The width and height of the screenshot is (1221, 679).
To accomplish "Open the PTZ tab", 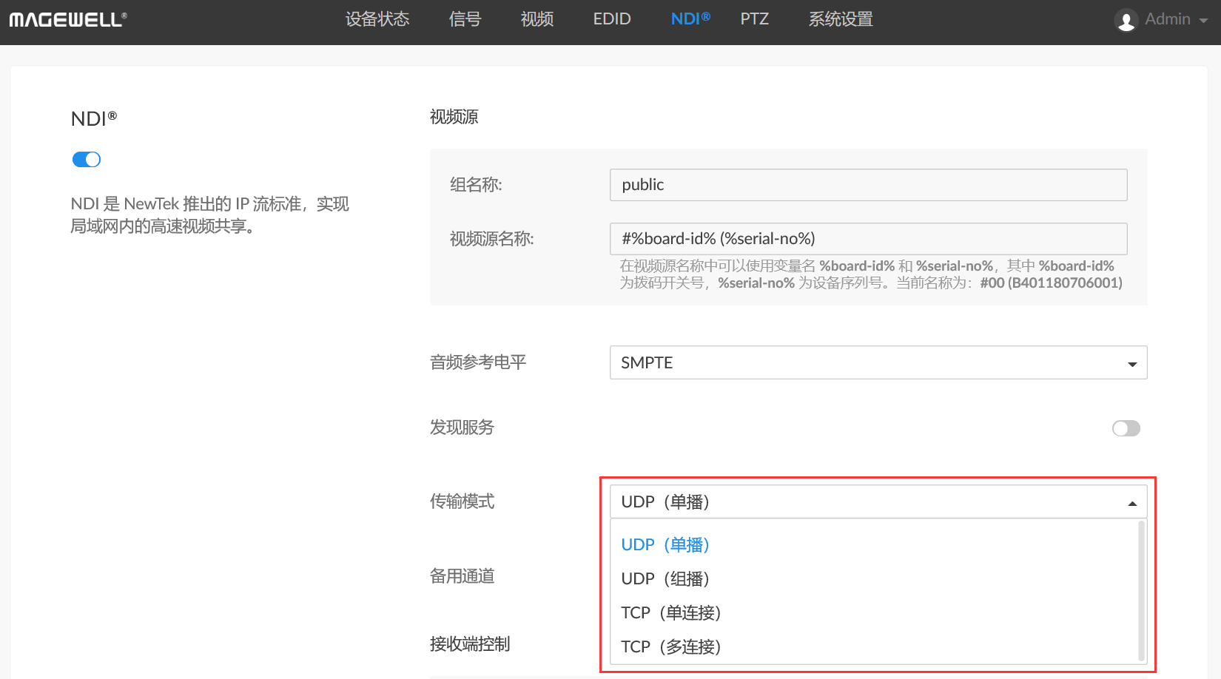I will [x=755, y=19].
